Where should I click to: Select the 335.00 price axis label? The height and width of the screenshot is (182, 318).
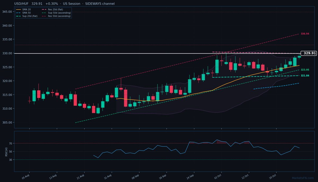(x=7, y=40)
